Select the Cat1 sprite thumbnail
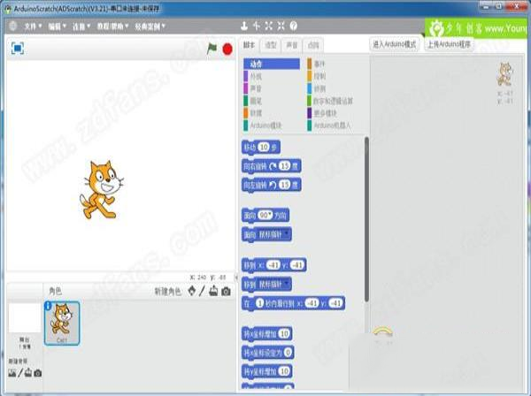This screenshot has width=531, height=396. click(62, 321)
